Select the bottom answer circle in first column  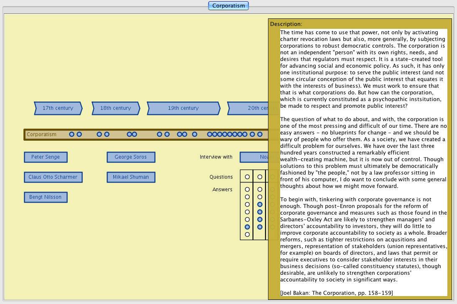coord(247,234)
